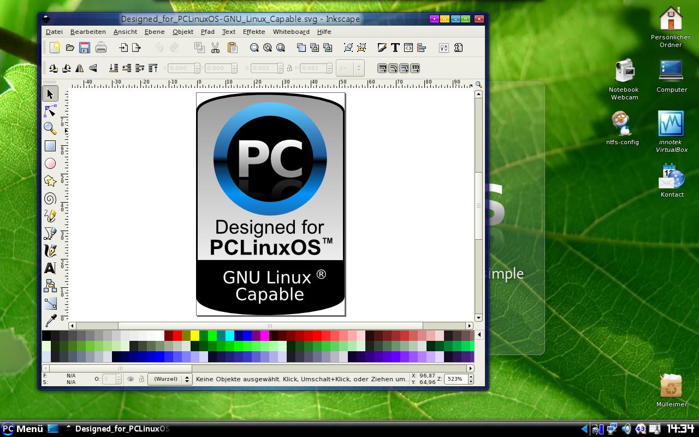Screen dimensions: 699x437
Task: Select the Calligraphy tool
Action: coord(50,251)
